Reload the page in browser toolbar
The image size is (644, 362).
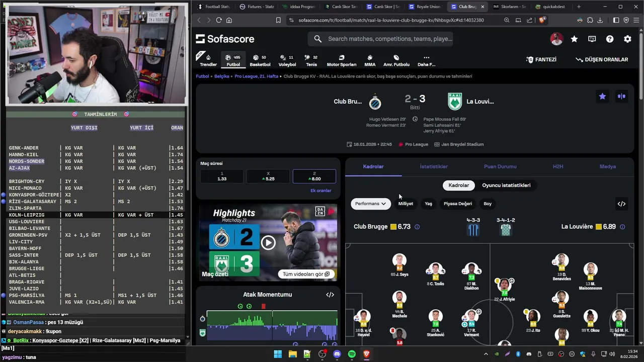click(x=219, y=20)
